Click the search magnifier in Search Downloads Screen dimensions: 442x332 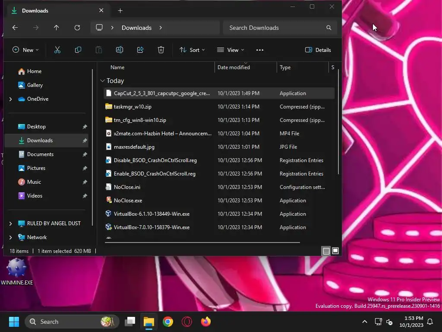tap(328, 28)
